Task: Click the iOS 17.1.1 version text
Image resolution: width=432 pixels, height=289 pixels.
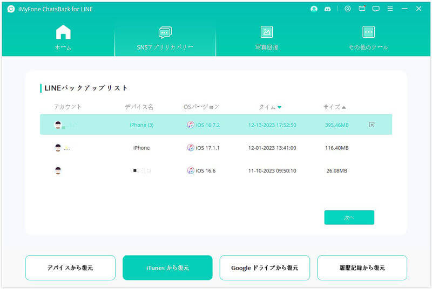Action: (207, 148)
